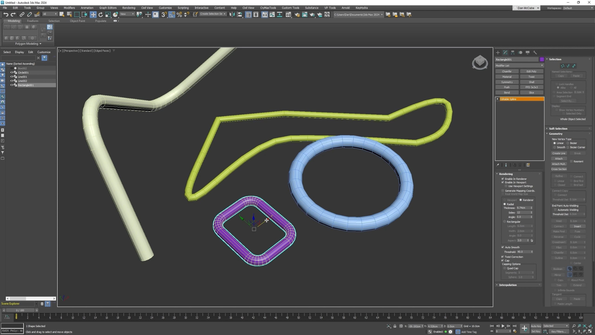The height and width of the screenshot is (335, 595).
Task: Switch to the Freeform ribbon tab
Action: (x=33, y=21)
